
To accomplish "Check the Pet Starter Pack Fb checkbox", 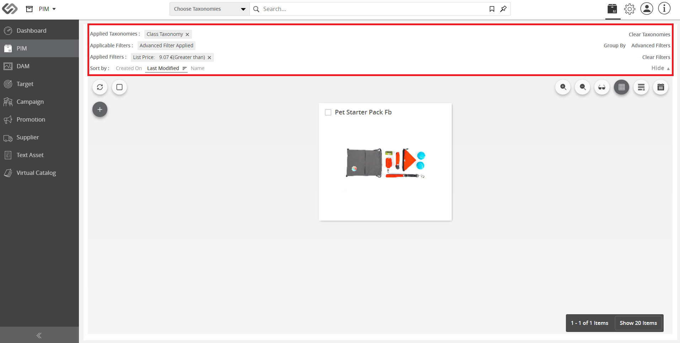I will (328, 112).
